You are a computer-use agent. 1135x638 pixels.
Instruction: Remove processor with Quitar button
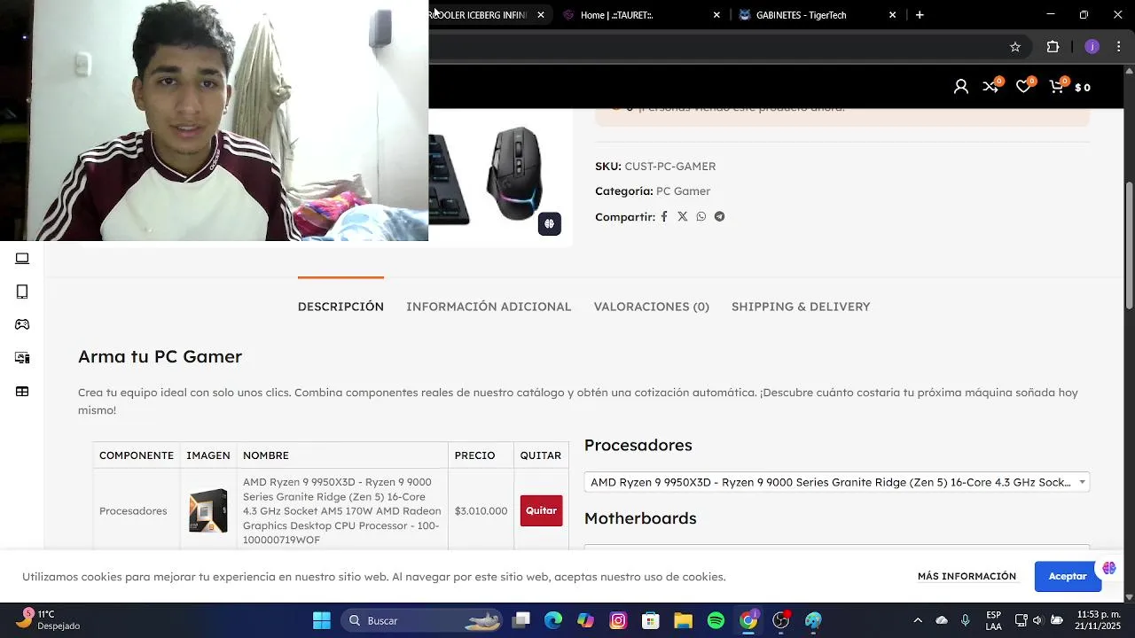pos(541,510)
